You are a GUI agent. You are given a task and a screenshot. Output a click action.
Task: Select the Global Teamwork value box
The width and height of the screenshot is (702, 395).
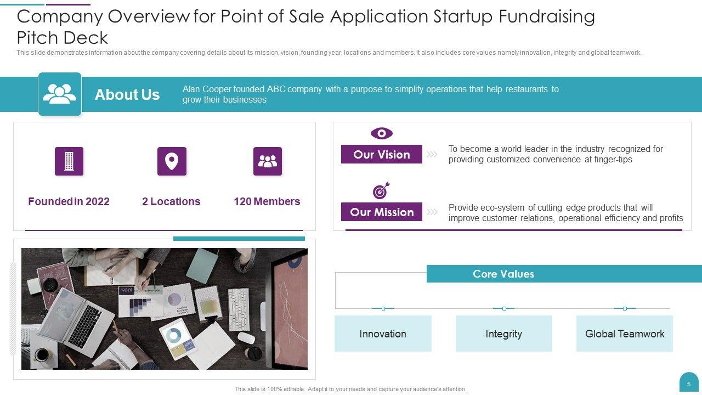(625, 334)
